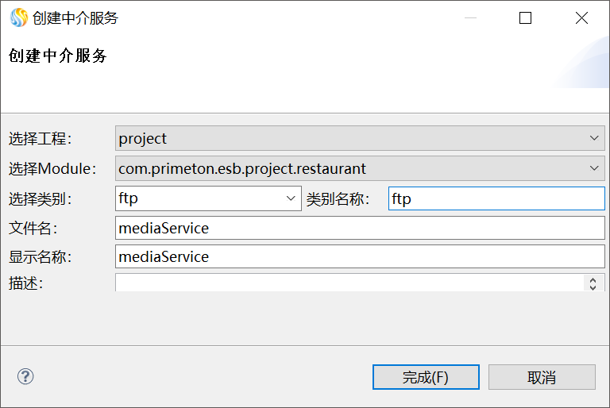Screen dimensions: 610x408
Task: Click the 类别名称 input field
Action: pos(496,198)
